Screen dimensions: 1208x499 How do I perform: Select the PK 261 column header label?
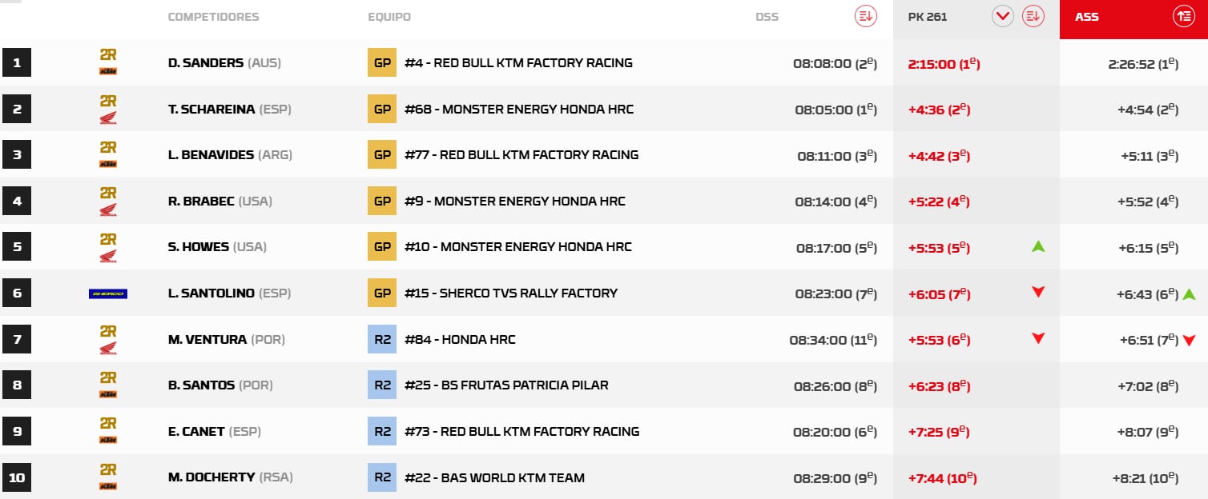tap(928, 17)
